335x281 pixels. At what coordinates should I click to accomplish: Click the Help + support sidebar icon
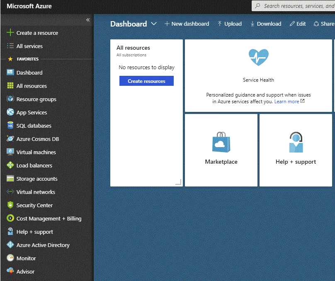[10, 231]
